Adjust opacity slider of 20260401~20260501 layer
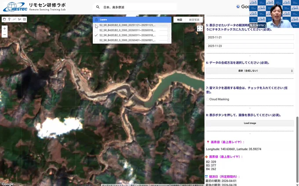The width and height of the screenshot is (299, 186). (164, 40)
